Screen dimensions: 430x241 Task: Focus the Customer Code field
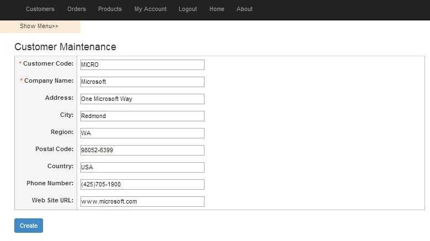[x=142, y=65]
